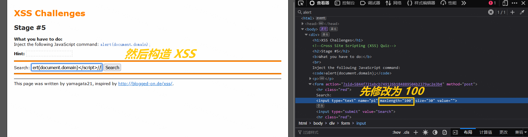The width and height of the screenshot is (528, 137).
Task: Expand the collapsed head element
Action: 302,24
